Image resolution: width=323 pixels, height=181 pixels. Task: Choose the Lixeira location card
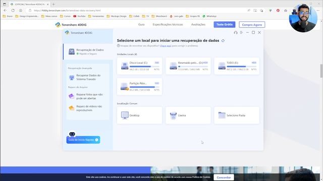pos(188,115)
